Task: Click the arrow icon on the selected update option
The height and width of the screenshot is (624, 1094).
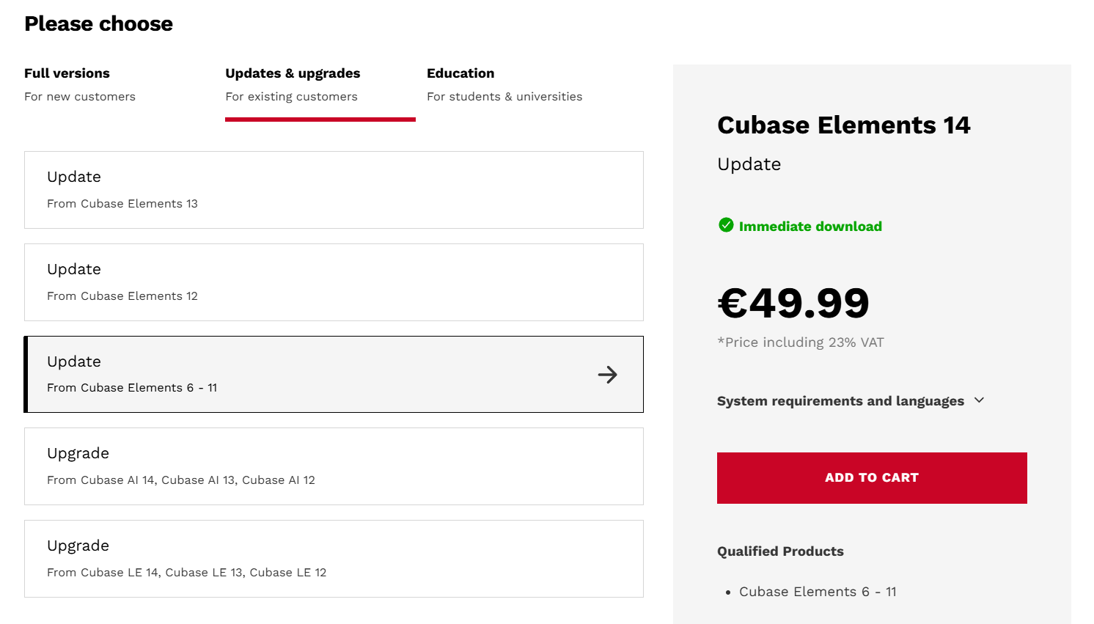Action: click(607, 375)
